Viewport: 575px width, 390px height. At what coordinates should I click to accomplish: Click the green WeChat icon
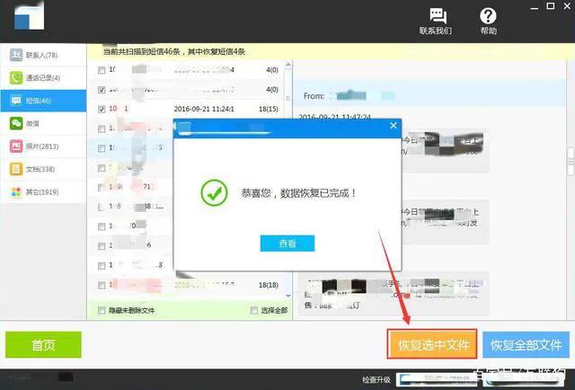[x=16, y=124]
